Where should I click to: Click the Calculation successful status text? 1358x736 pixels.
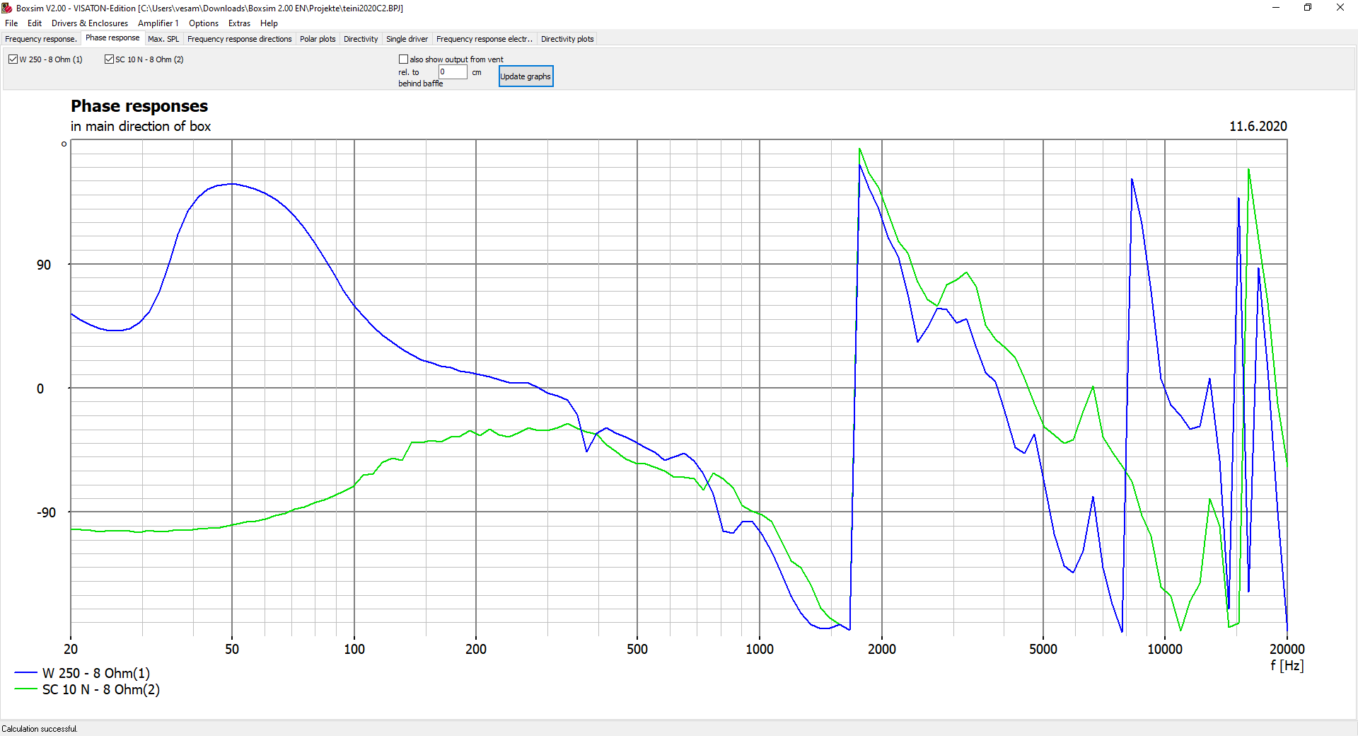pos(40,729)
